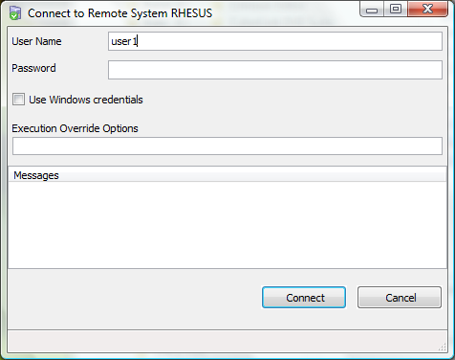Click the User Name label
Screen dimensions: 455x360
pos(36,41)
